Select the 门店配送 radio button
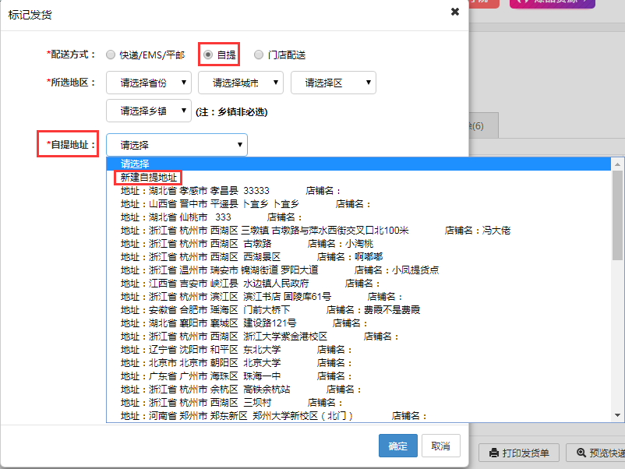This screenshot has height=469, width=625. coord(259,55)
